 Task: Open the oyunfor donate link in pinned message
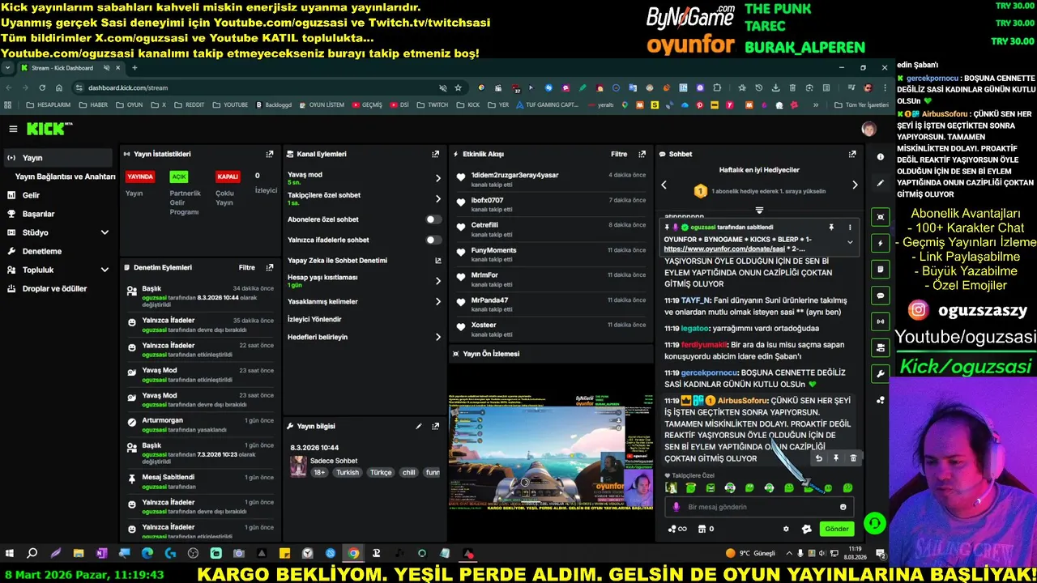(x=724, y=249)
